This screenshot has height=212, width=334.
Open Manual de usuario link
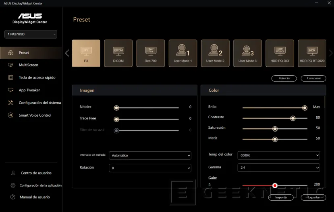(x=35, y=197)
